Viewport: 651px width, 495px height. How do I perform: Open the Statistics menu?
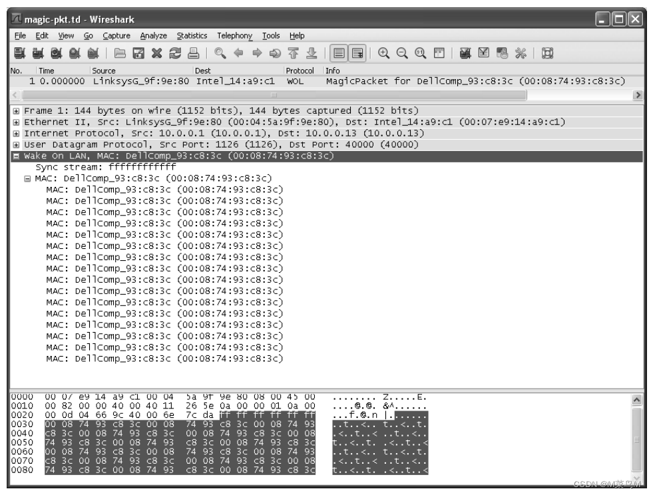pyautogui.click(x=192, y=36)
